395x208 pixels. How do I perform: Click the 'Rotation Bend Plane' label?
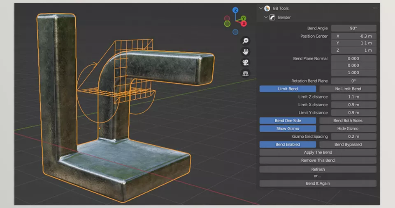click(x=309, y=81)
